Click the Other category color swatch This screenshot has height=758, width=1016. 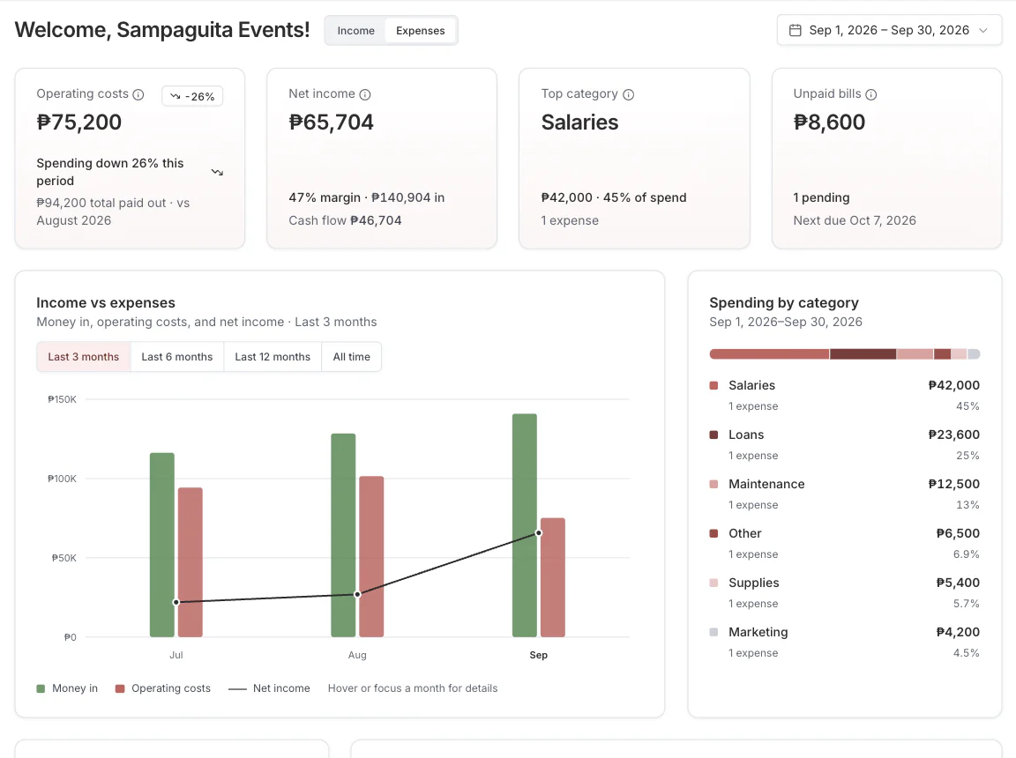713,533
